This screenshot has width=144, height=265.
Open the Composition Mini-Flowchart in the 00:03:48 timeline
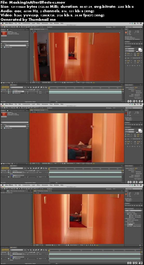[x=25, y=168]
